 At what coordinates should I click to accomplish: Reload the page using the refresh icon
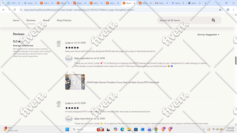(15, 10)
